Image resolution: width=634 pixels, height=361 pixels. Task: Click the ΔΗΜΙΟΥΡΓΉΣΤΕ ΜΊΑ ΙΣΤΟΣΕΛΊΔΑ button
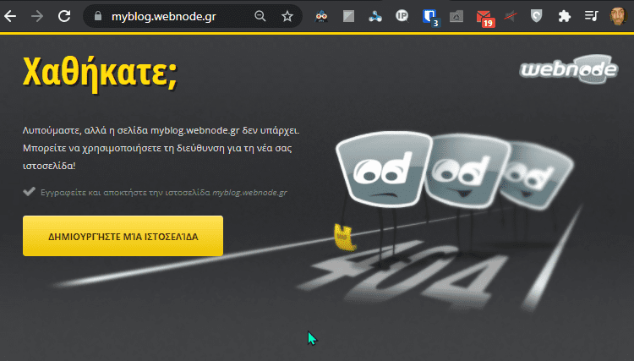pyautogui.click(x=123, y=236)
